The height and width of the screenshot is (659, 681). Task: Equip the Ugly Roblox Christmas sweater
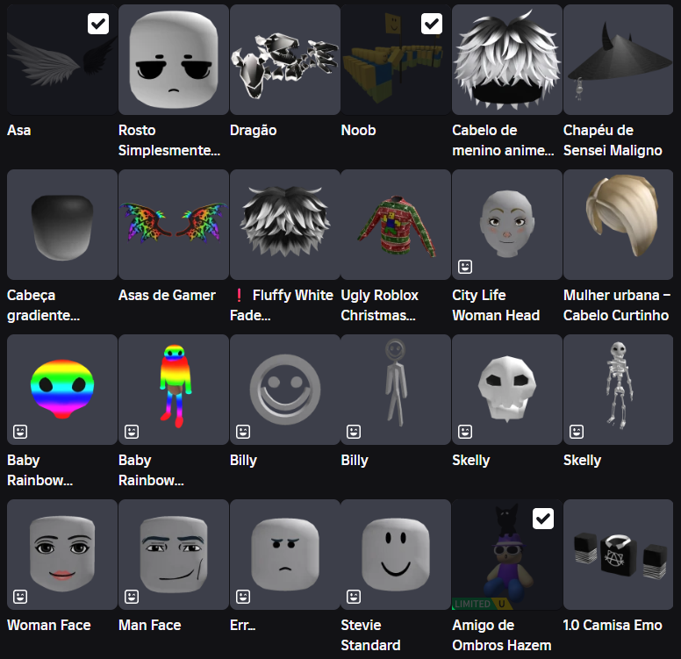coord(396,225)
